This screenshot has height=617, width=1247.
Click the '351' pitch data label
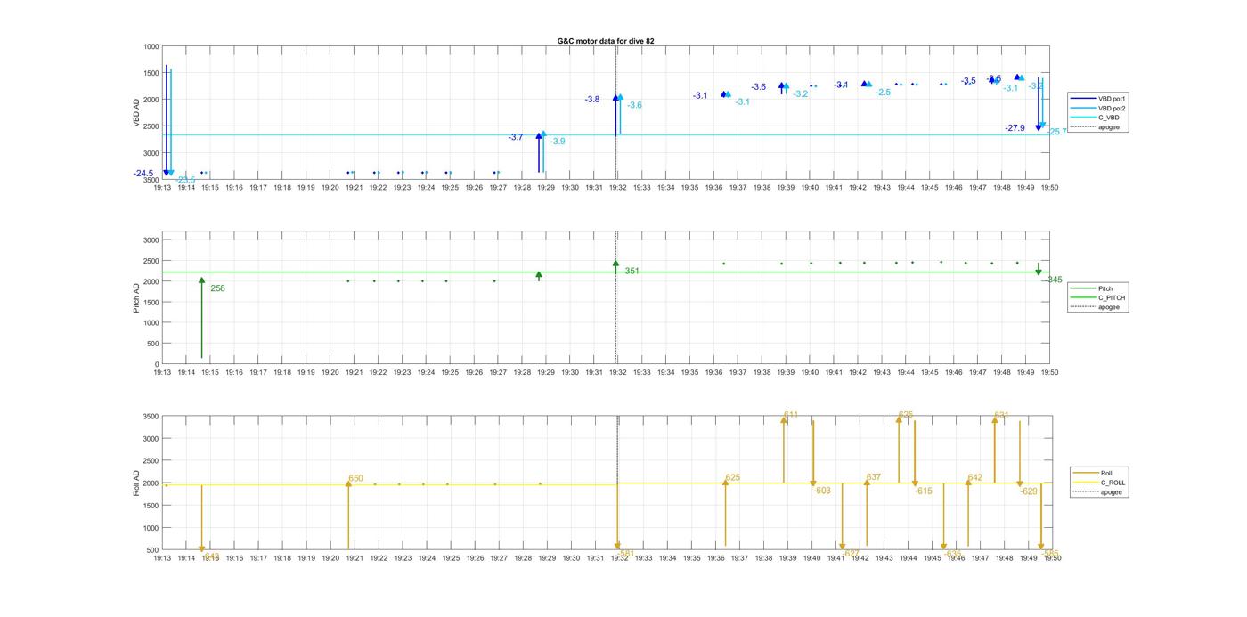[632, 271]
